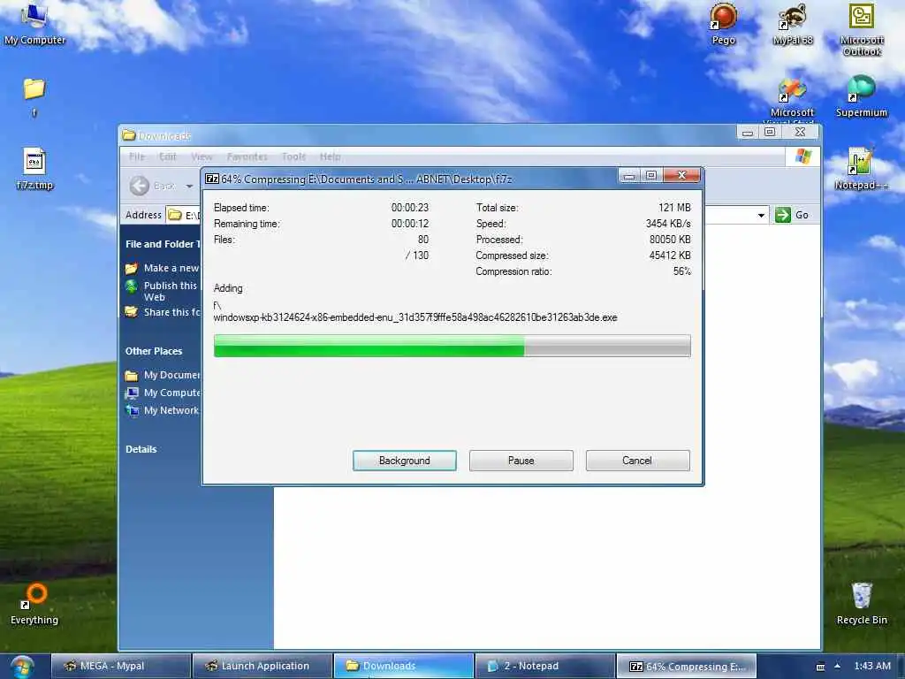Open Favorites menu in Downloads window

247,156
